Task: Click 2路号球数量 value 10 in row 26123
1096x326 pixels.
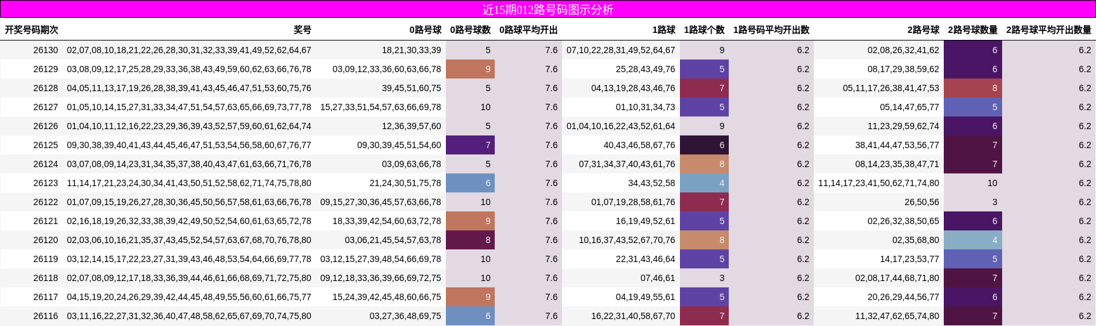Action: (993, 183)
